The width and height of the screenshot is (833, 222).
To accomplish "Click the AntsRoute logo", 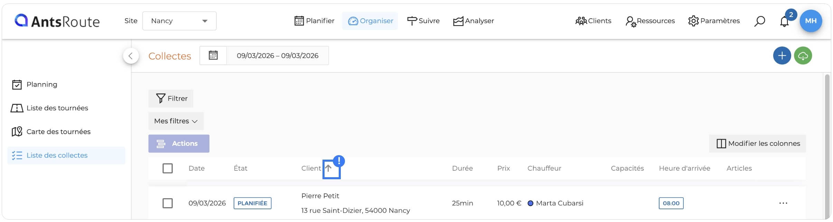I will point(57,21).
